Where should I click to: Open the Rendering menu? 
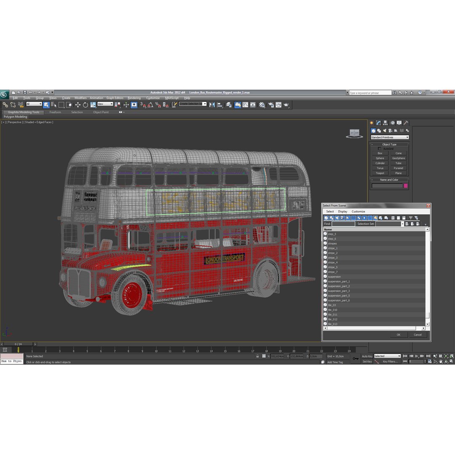[x=134, y=98]
